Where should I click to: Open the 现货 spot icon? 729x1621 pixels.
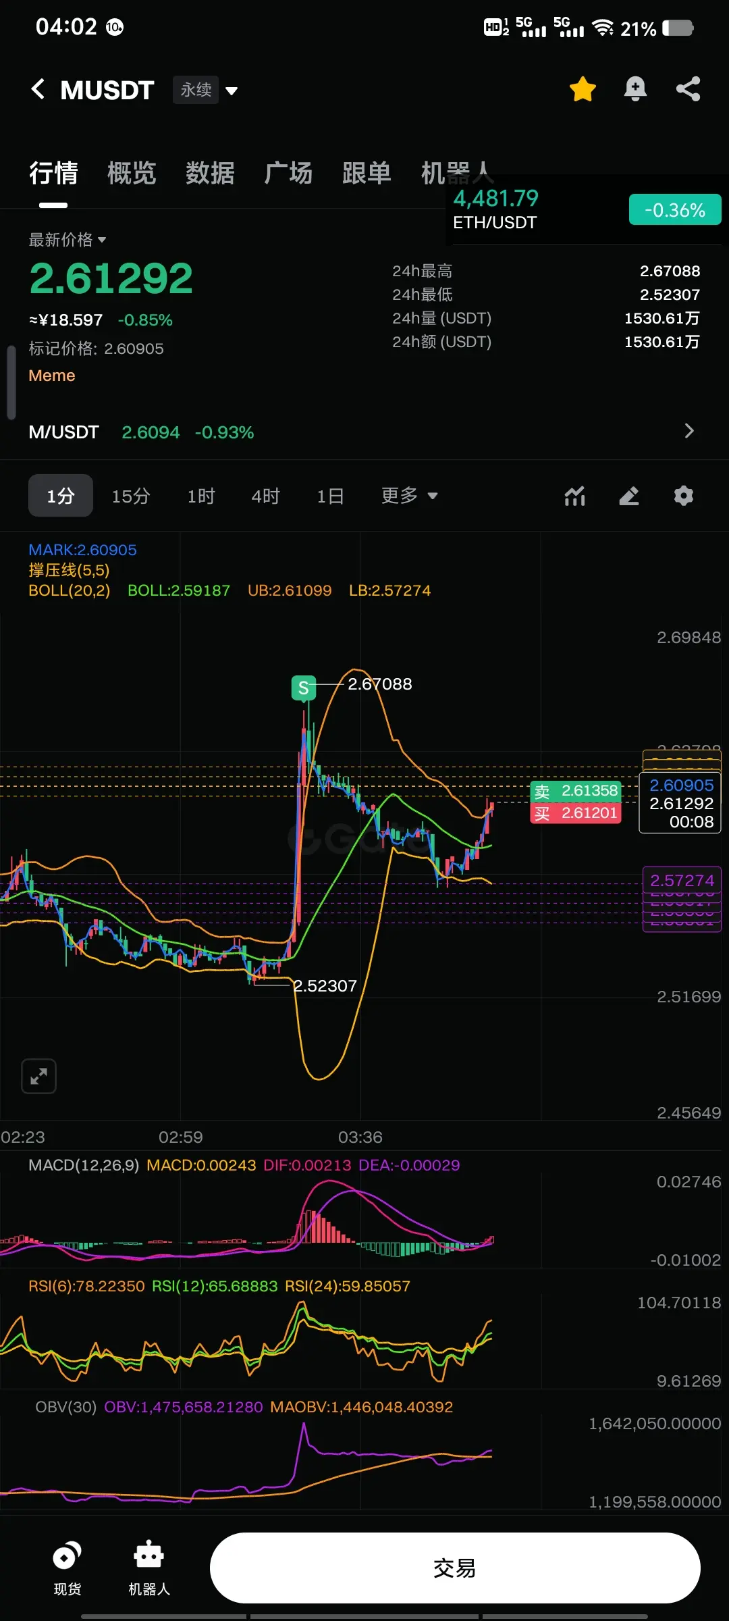[67, 1568]
